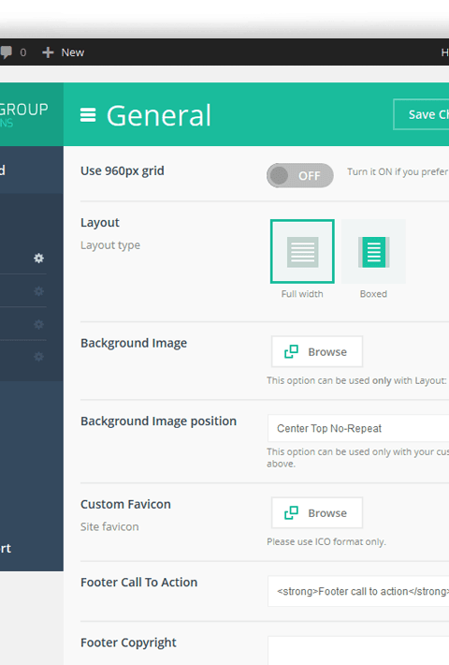Browse for a Background Image
The width and height of the screenshot is (449, 665).
coord(317,351)
